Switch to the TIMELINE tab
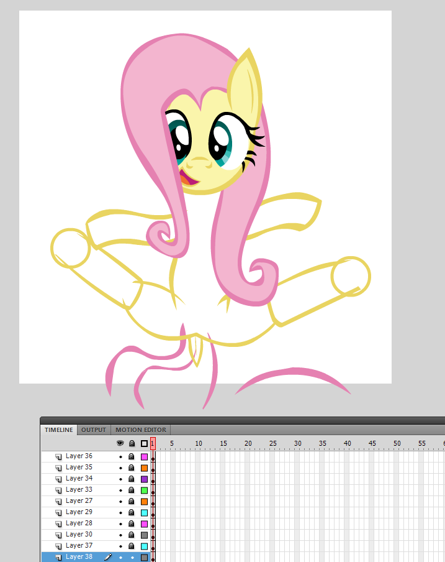445x562 pixels. pos(59,430)
